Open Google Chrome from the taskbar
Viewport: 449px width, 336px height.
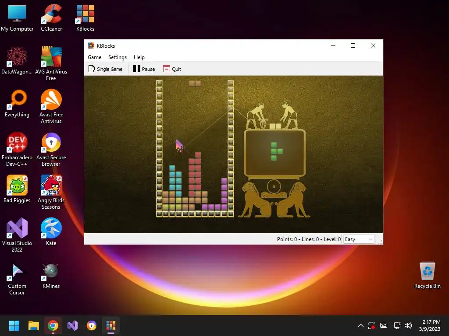click(x=53, y=325)
